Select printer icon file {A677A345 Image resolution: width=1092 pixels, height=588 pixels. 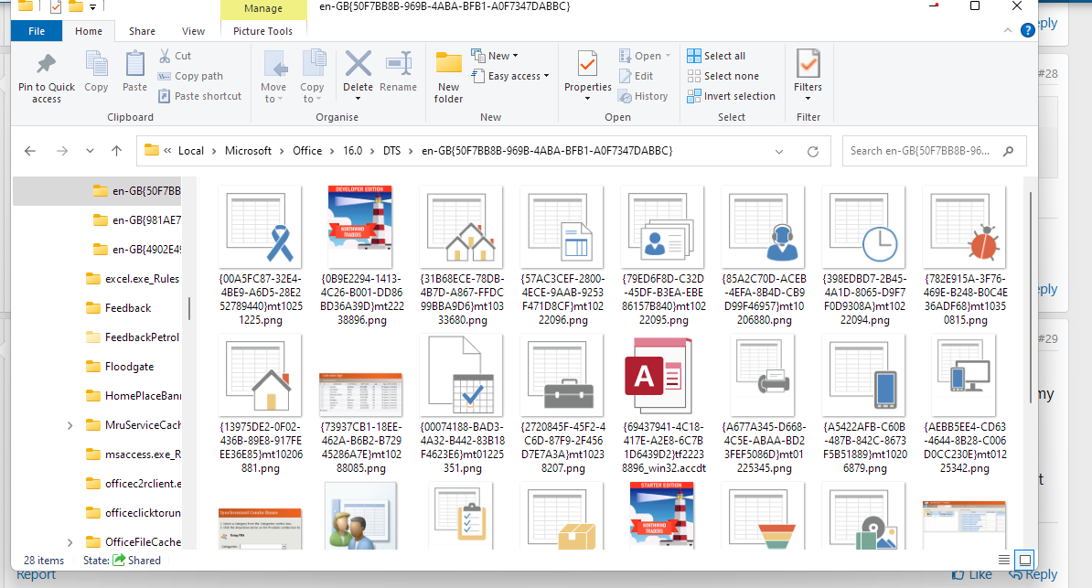[764, 405]
